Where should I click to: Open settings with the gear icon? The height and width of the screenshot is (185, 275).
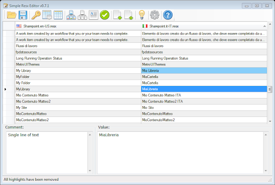click(x=155, y=15)
